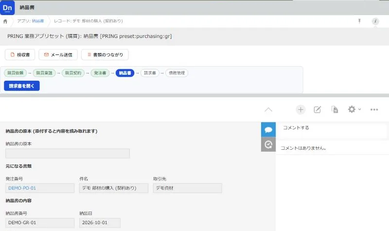Show the change history tab
Screen dimensions: 389x231
(x=268, y=144)
